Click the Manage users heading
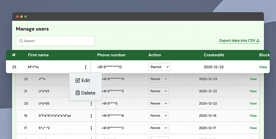 (32, 29)
